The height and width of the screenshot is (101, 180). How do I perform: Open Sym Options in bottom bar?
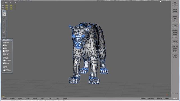point(151,98)
